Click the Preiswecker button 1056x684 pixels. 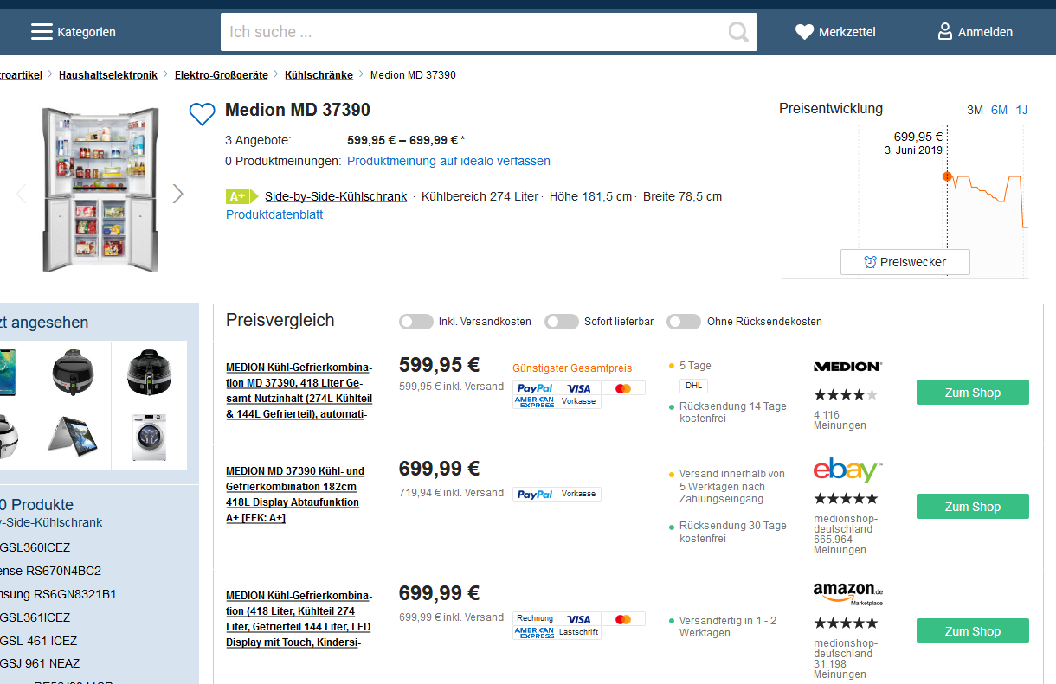pos(905,262)
